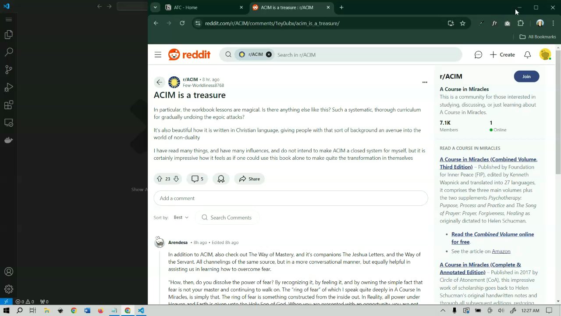This screenshot has width=561, height=316.
Task: Downvote the ACIM is a treasure post
Action: (x=176, y=179)
